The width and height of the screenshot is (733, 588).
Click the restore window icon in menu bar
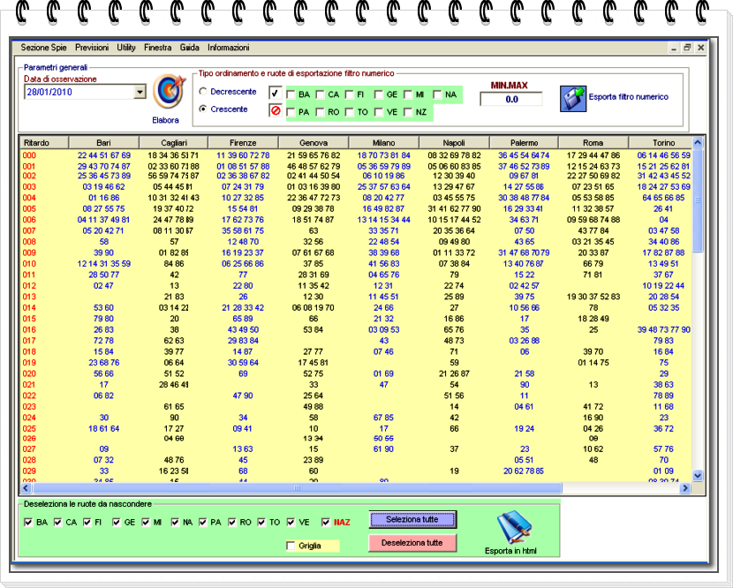pos(687,48)
